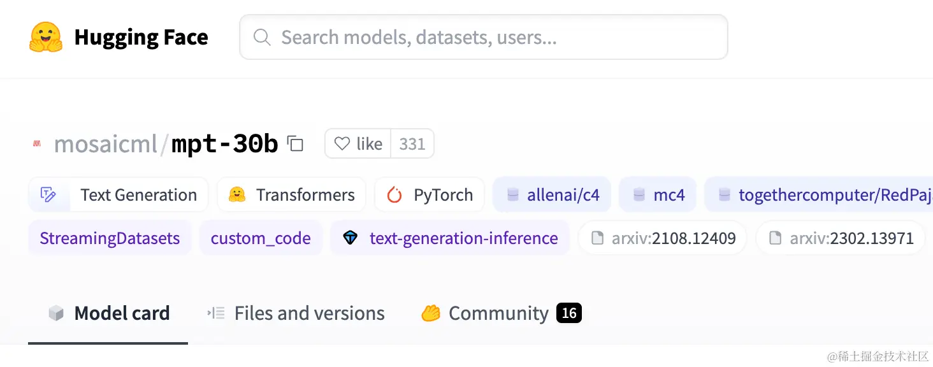Click the magnifier search icon

[x=262, y=38]
